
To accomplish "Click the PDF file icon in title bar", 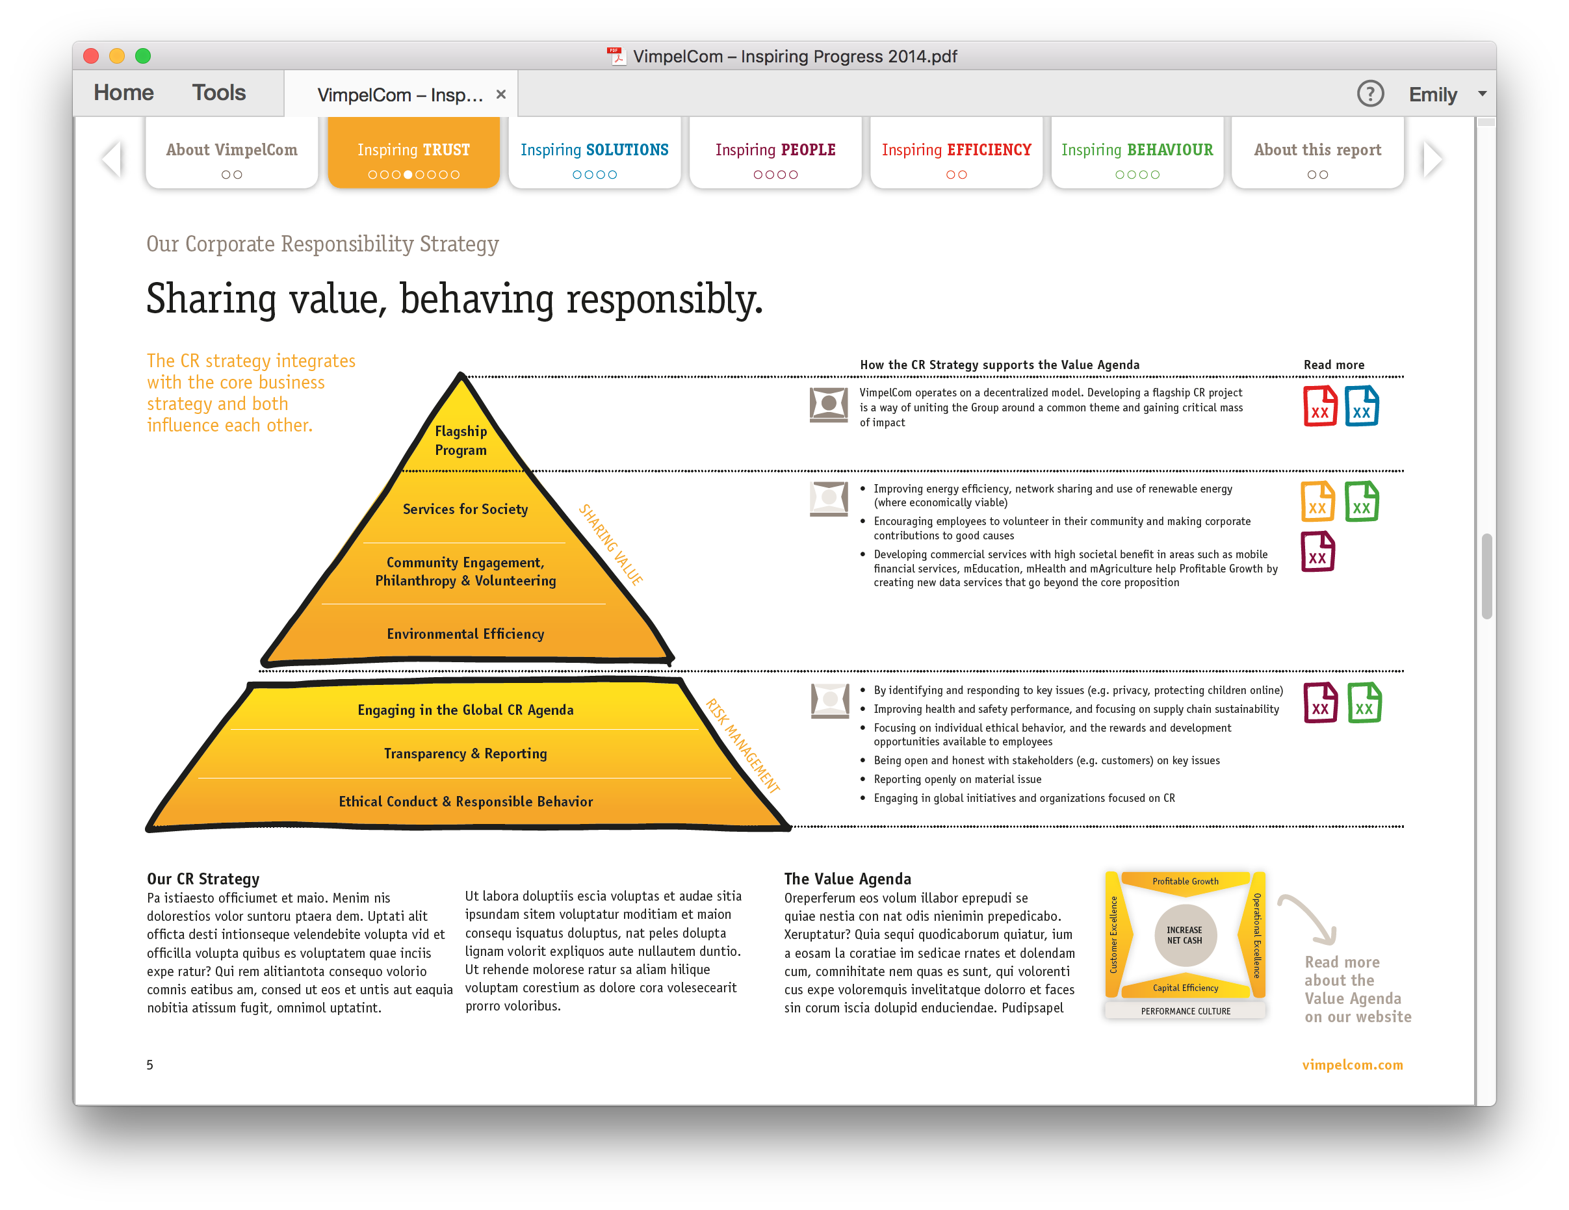I will coord(616,56).
